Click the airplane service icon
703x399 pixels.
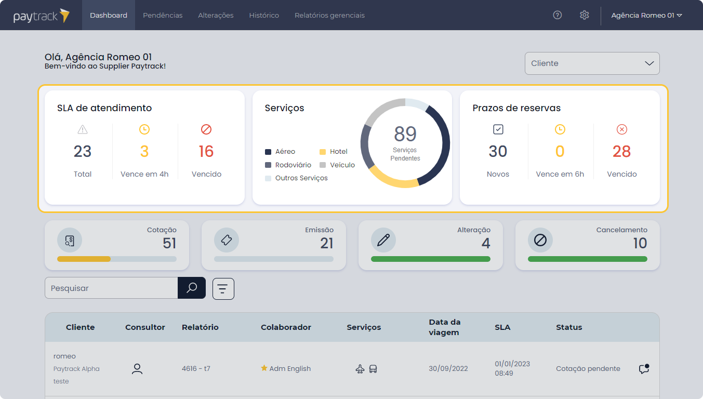[360, 369]
